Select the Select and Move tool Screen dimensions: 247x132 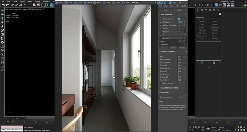[52, 5]
